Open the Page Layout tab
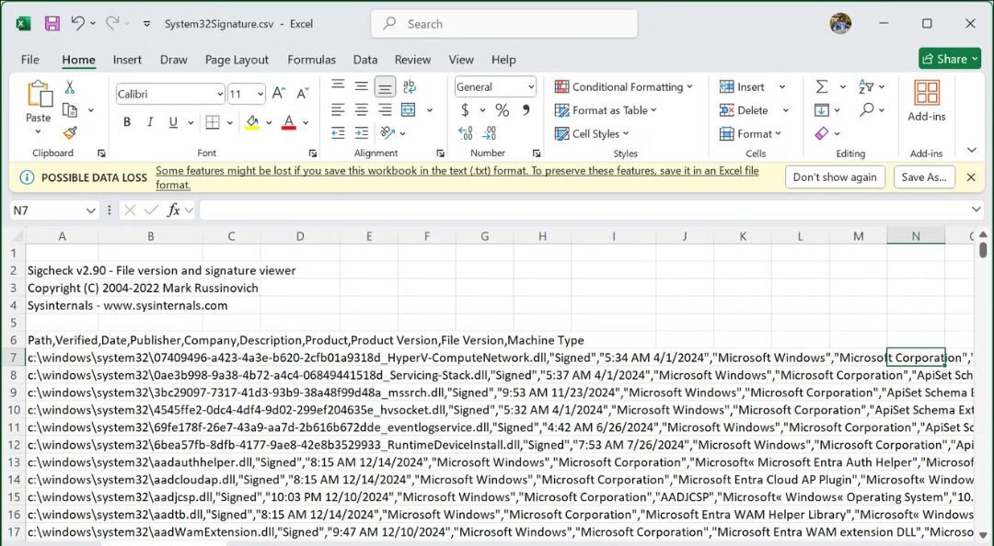This screenshot has width=994, height=546. [237, 60]
